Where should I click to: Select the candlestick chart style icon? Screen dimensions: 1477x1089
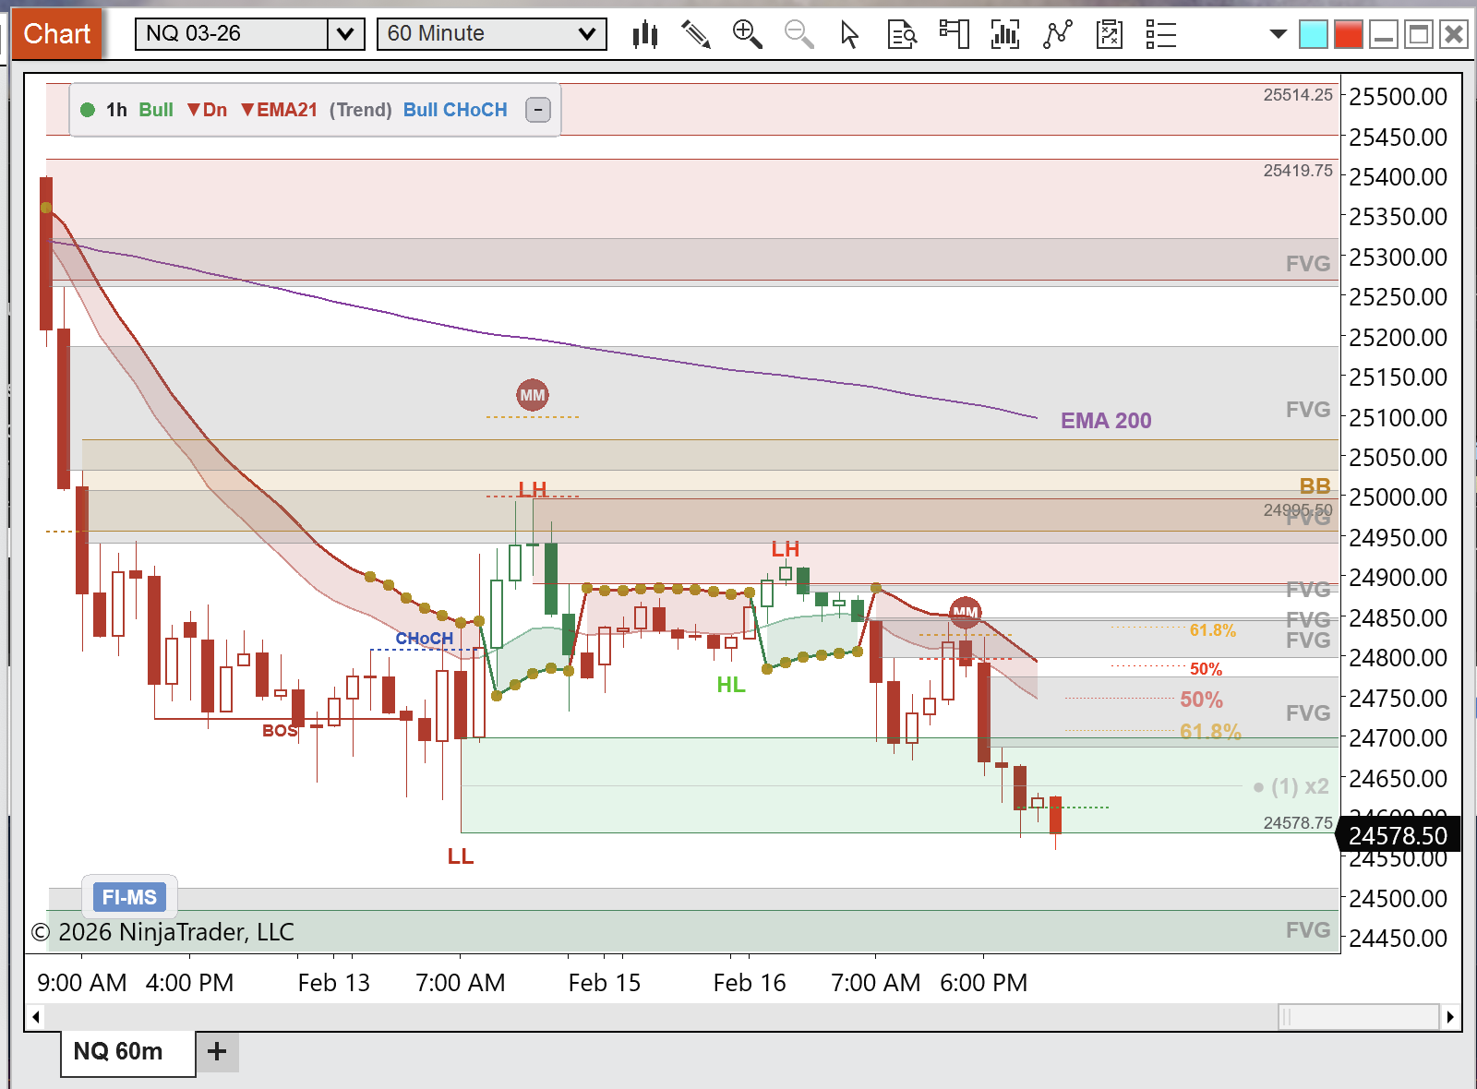[644, 34]
